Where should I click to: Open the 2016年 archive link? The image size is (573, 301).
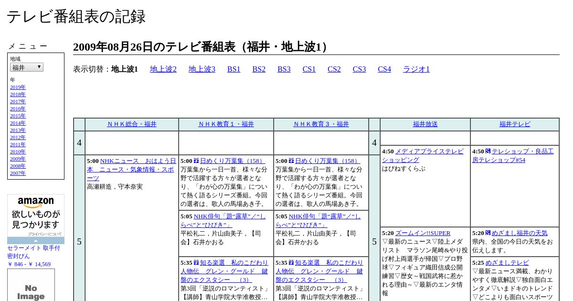(18, 108)
